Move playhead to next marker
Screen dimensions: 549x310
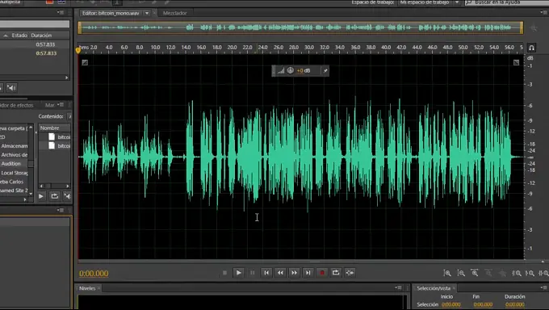(308, 273)
